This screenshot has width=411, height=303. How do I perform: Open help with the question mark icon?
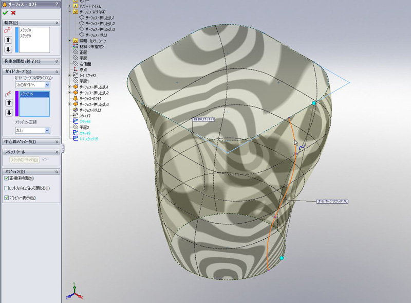pos(56,4)
